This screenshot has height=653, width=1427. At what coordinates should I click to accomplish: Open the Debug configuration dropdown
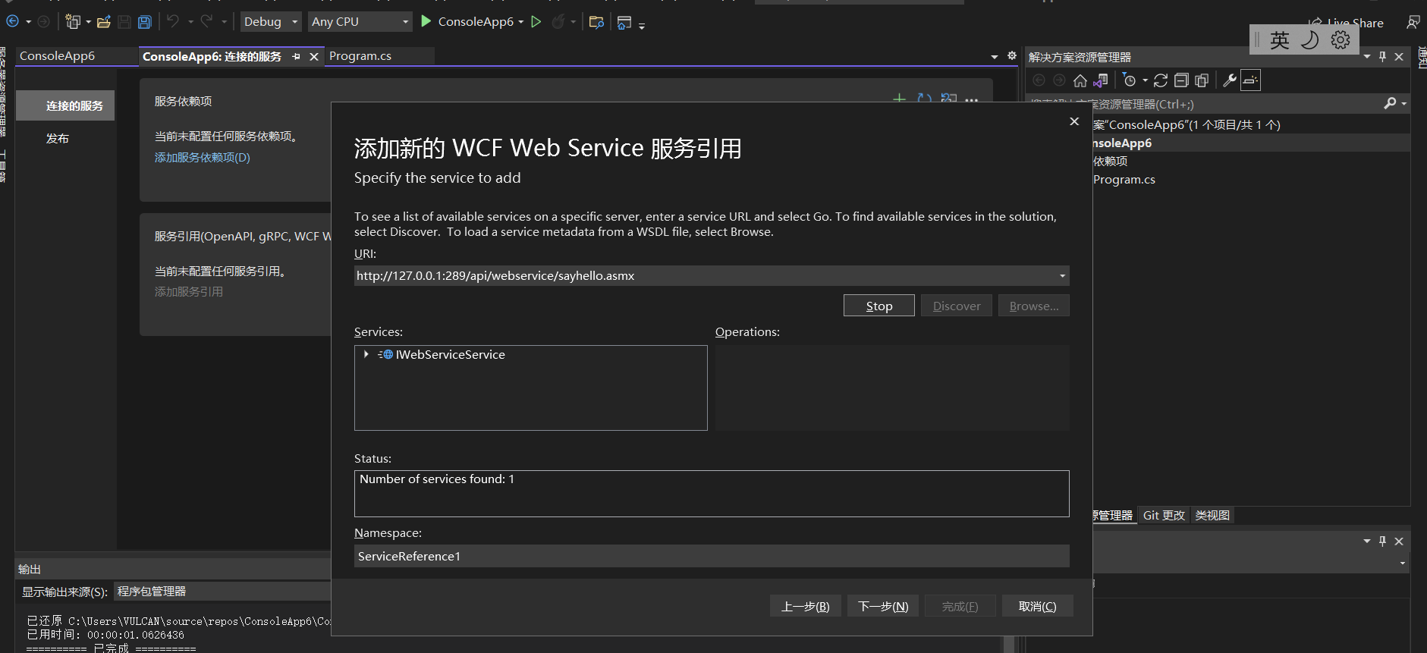pos(271,22)
